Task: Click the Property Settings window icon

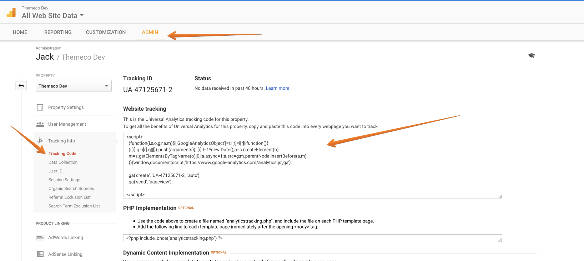Action: 40,107
